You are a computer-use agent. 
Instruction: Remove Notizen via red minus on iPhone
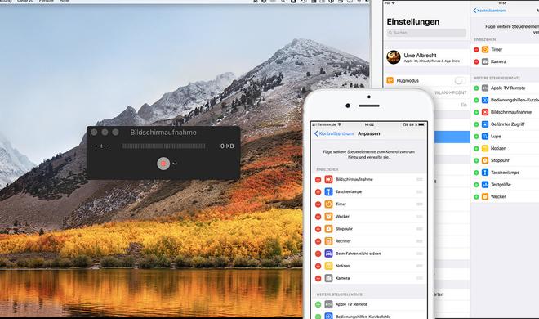pyautogui.click(x=318, y=267)
